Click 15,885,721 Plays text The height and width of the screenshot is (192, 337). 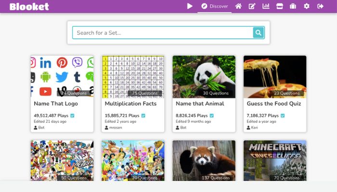click(122, 116)
